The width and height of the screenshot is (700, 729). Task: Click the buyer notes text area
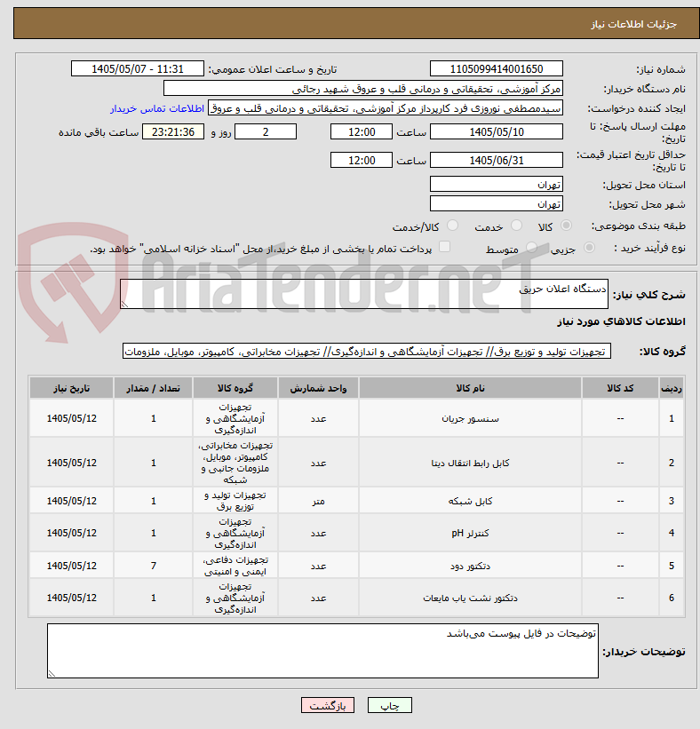click(x=322, y=651)
